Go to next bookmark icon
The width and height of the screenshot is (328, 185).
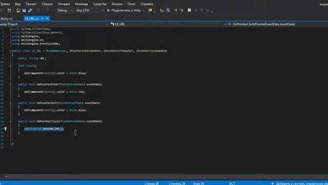(x=201, y=10)
